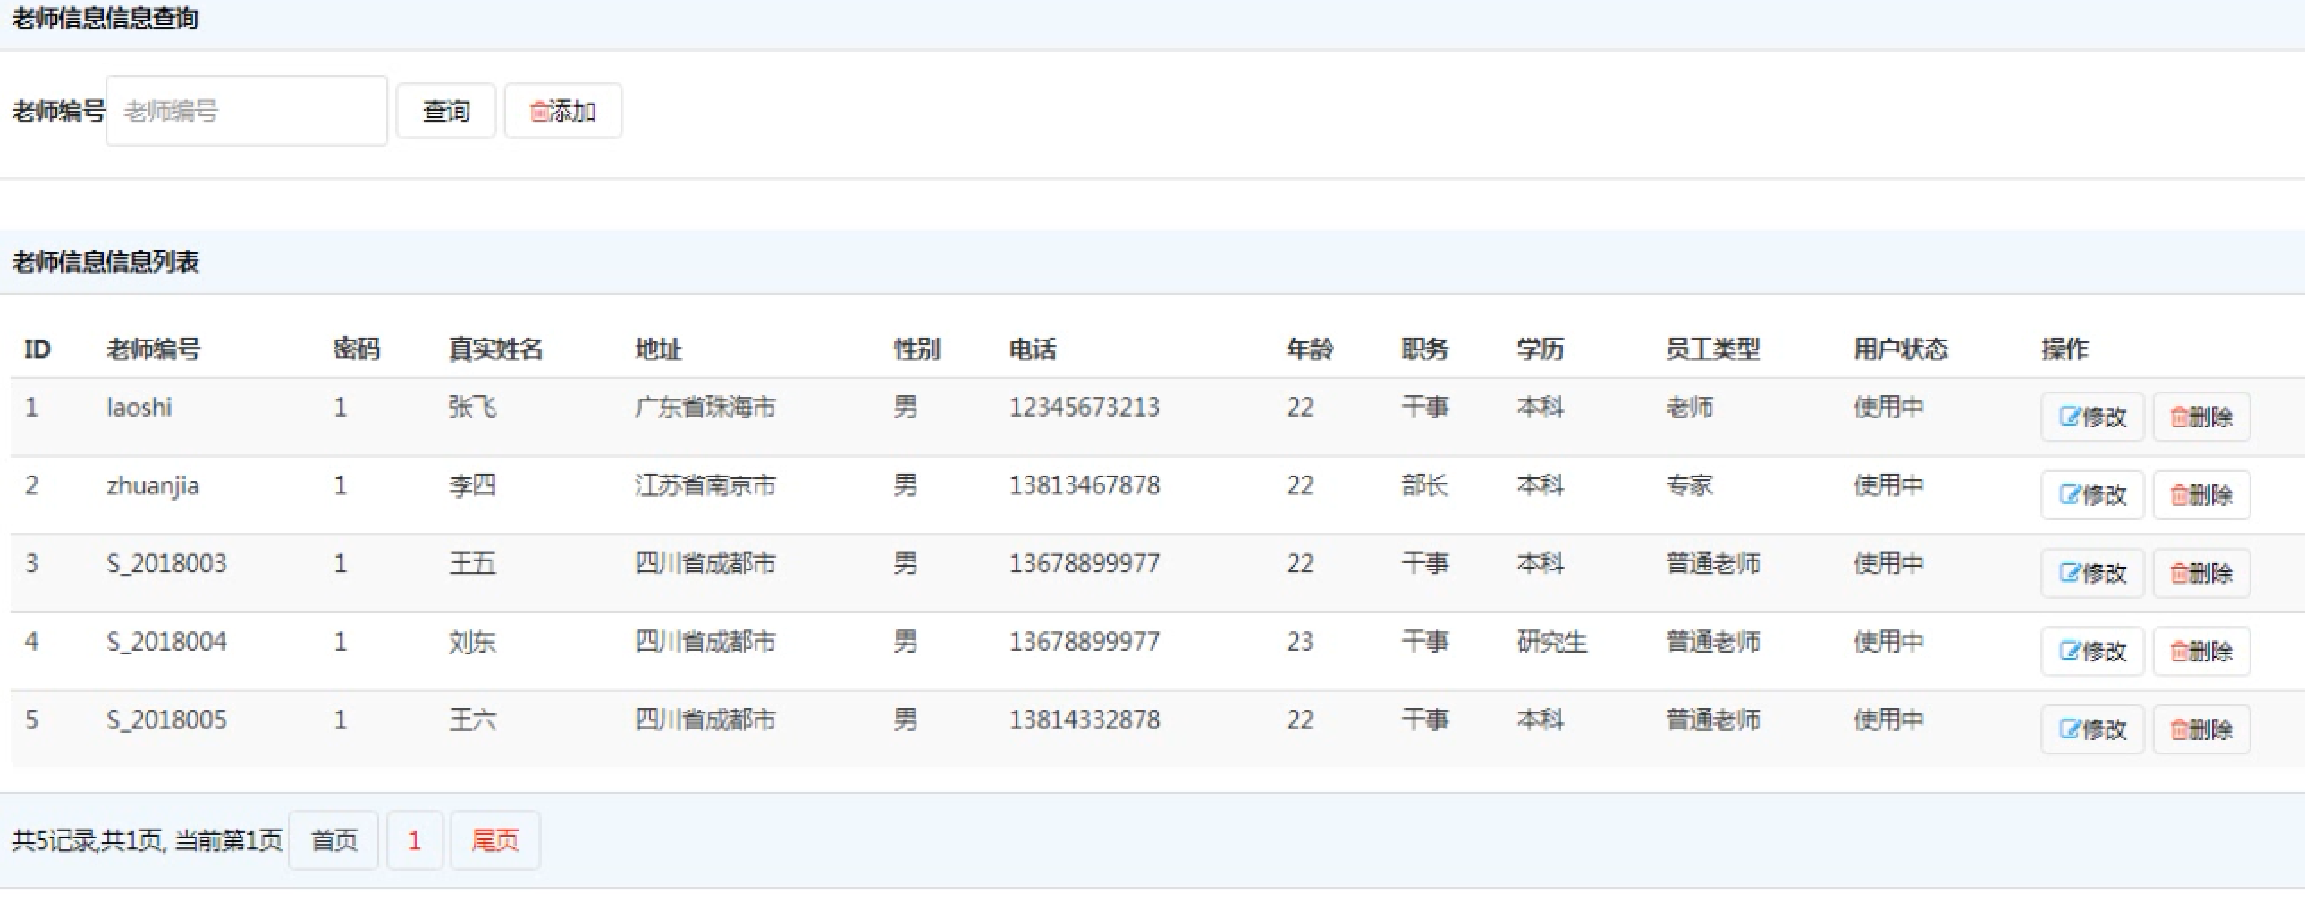
Task: Click the 查询 search button
Action: [445, 111]
